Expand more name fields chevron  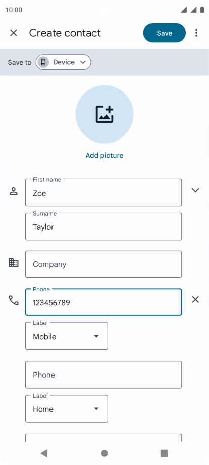[x=195, y=190]
